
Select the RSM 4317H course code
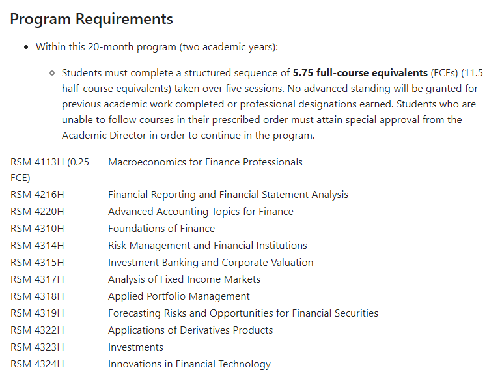pos(37,279)
